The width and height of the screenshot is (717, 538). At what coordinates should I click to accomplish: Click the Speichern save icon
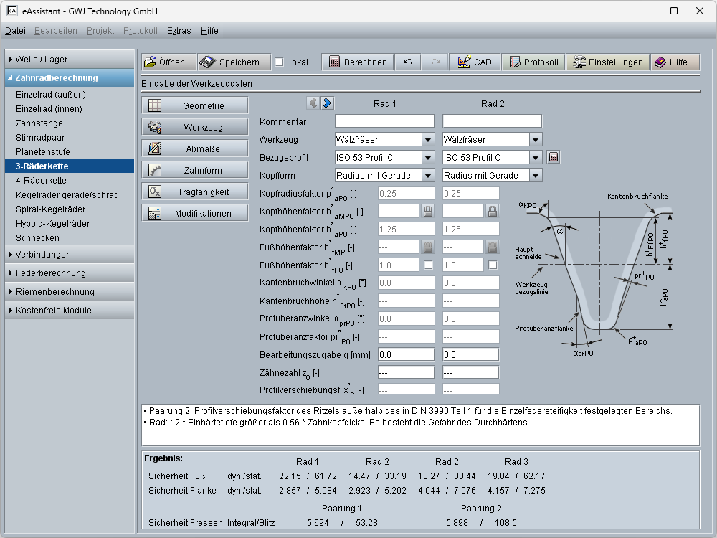coord(208,62)
